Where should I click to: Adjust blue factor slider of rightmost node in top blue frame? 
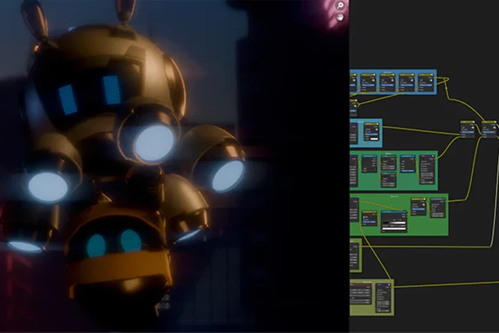click(426, 85)
